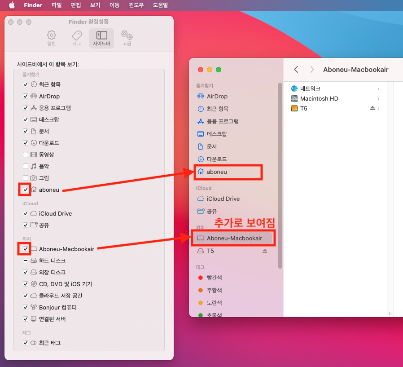Image resolution: width=403 pixels, height=367 pixels.
Task: Toggle the 연결된 서버 checkbox
Action: pos(26,319)
